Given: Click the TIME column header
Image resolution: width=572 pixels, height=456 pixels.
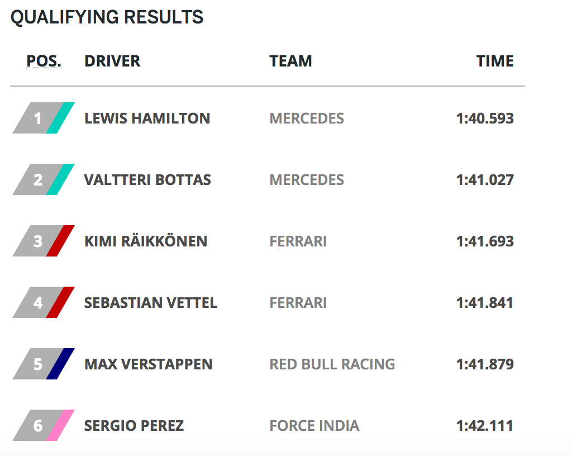Looking at the screenshot, I should point(494,60).
